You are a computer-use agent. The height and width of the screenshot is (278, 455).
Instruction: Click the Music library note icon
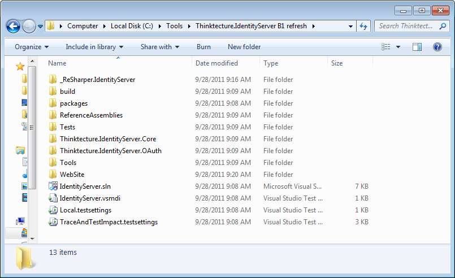click(x=25, y=174)
